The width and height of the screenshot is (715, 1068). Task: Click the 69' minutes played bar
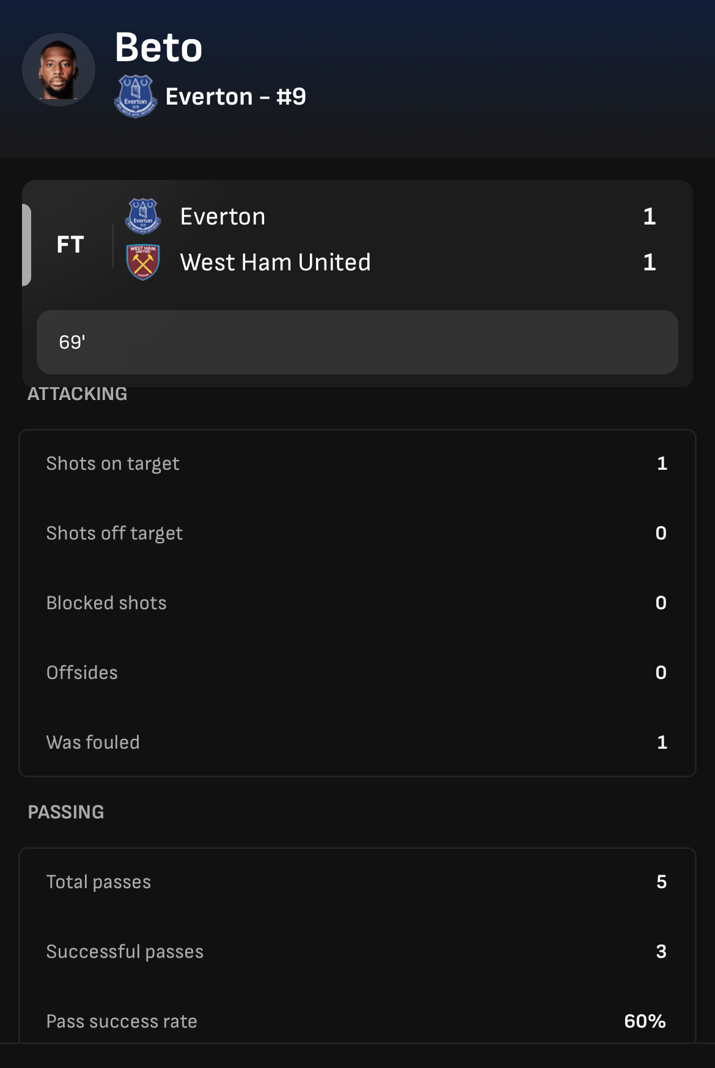pyautogui.click(x=357, y=342)
